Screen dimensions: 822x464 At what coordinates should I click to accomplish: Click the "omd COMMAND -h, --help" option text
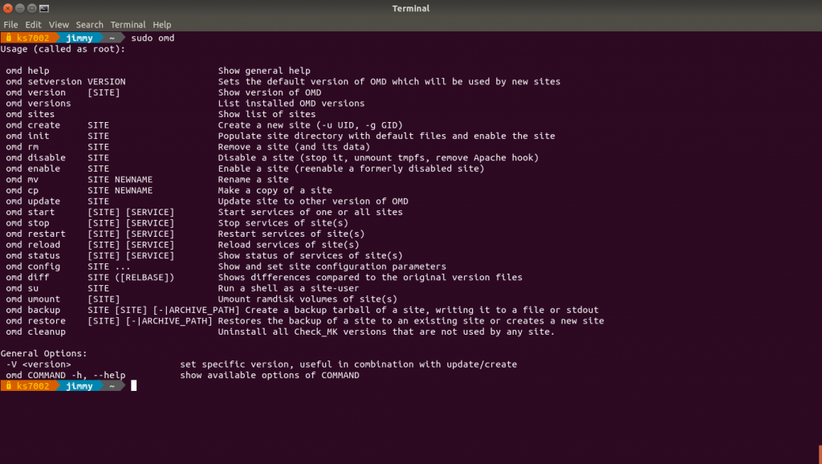66,376
